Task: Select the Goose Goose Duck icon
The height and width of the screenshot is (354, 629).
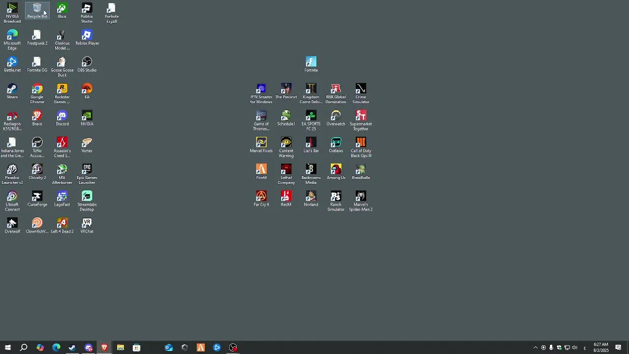Action: pyautogui.click(x=62, y=67)
